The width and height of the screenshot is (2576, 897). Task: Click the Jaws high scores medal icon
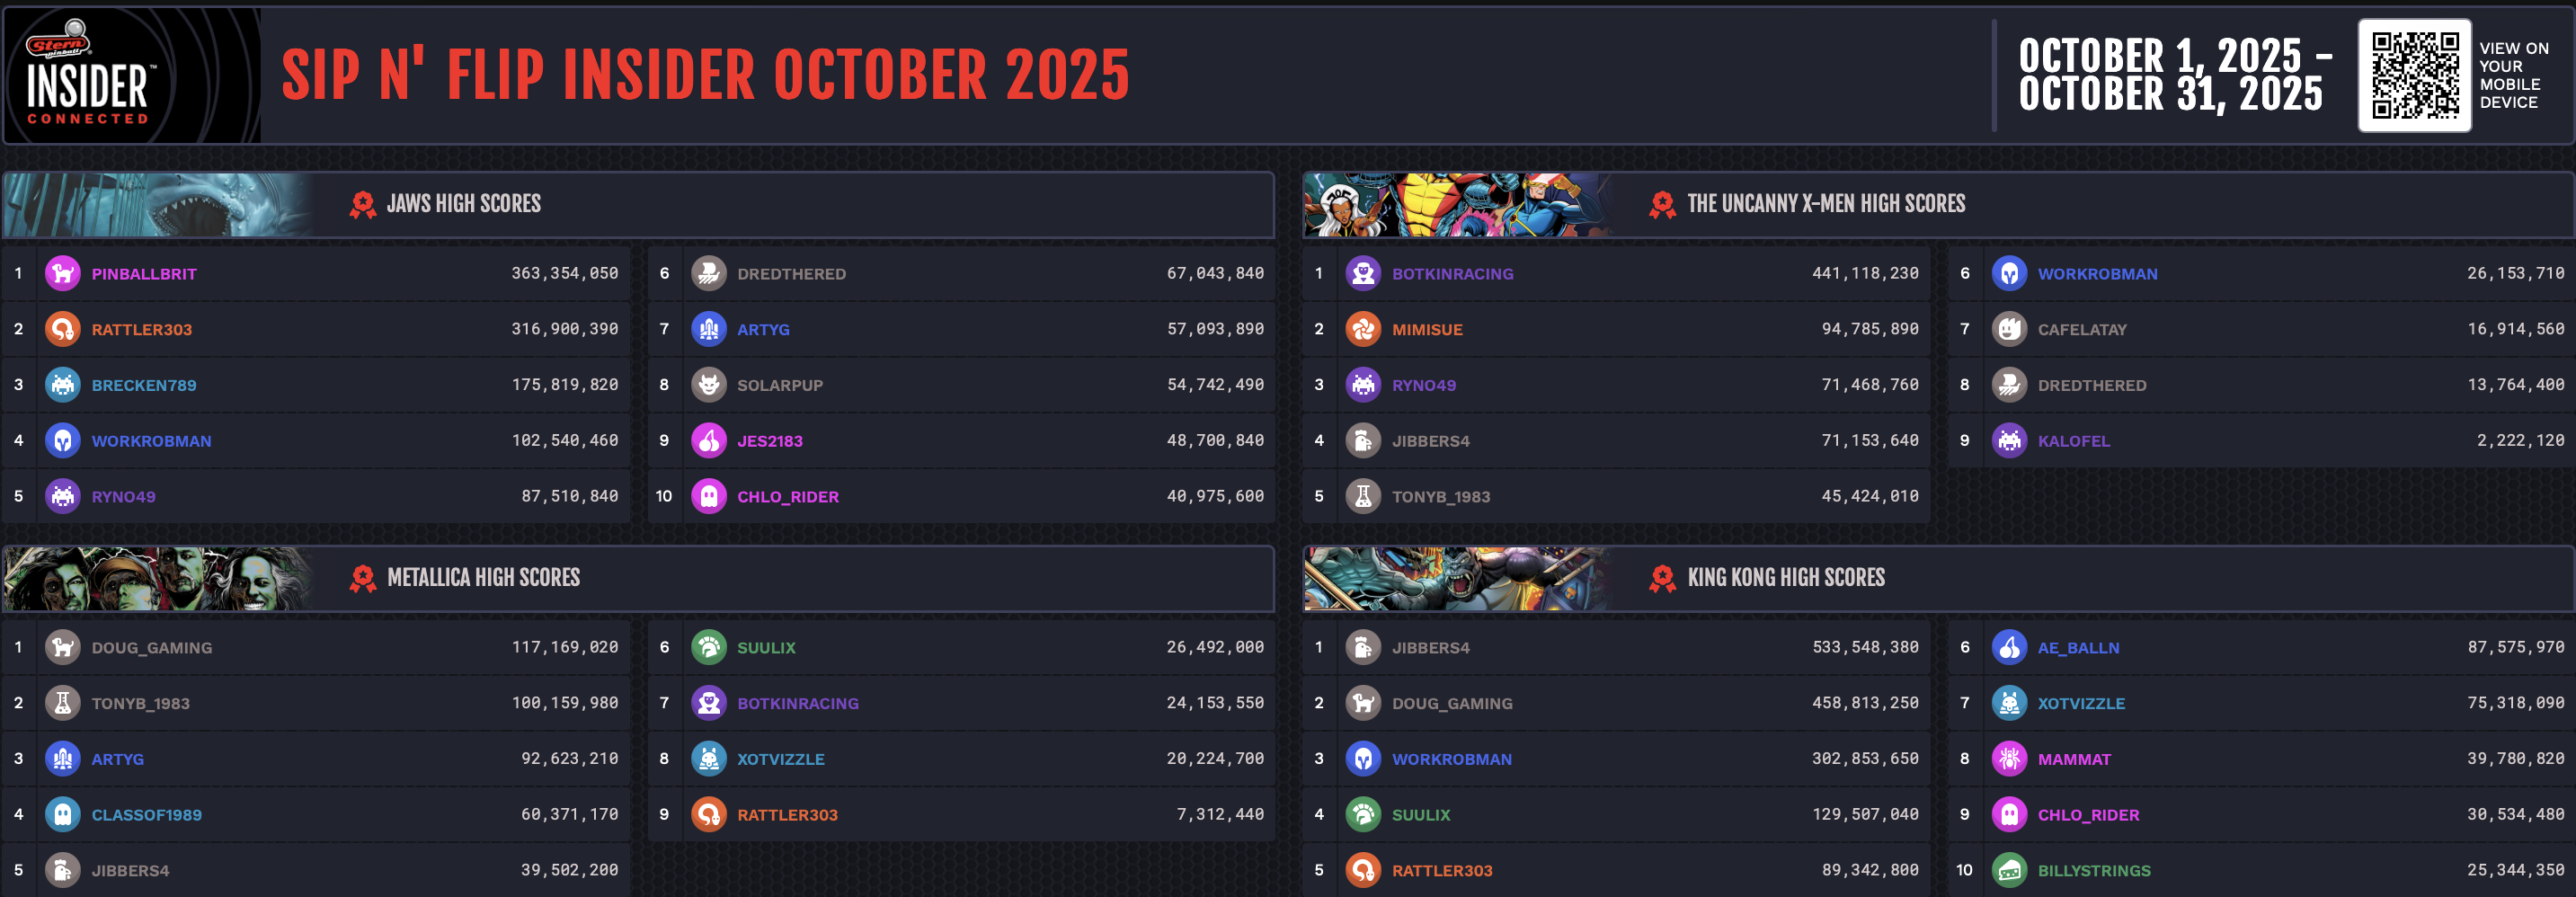pos(362,204)
